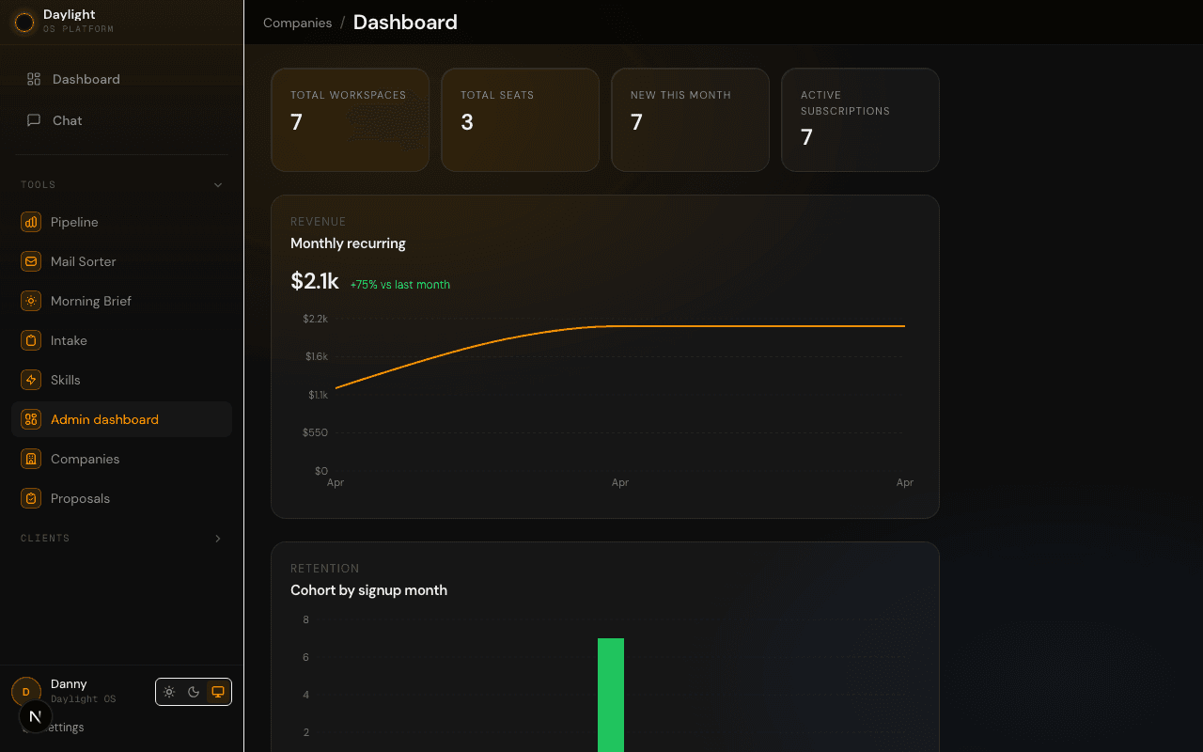Click the $0 axis label
The height and width of the screenshot is (752, 1203).
(x=321, y=471)
